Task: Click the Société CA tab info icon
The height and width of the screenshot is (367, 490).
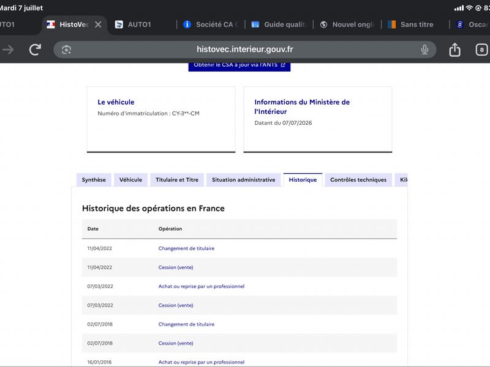Action: pyautogui.click(x=187, y=24)
